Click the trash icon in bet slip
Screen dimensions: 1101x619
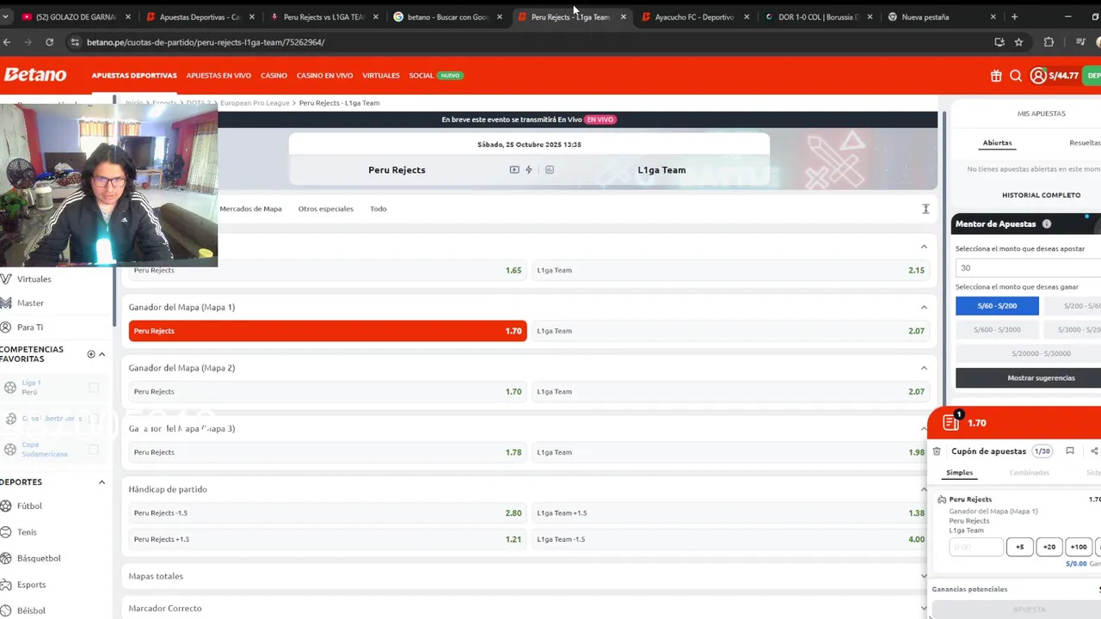[x=937, y=451]
